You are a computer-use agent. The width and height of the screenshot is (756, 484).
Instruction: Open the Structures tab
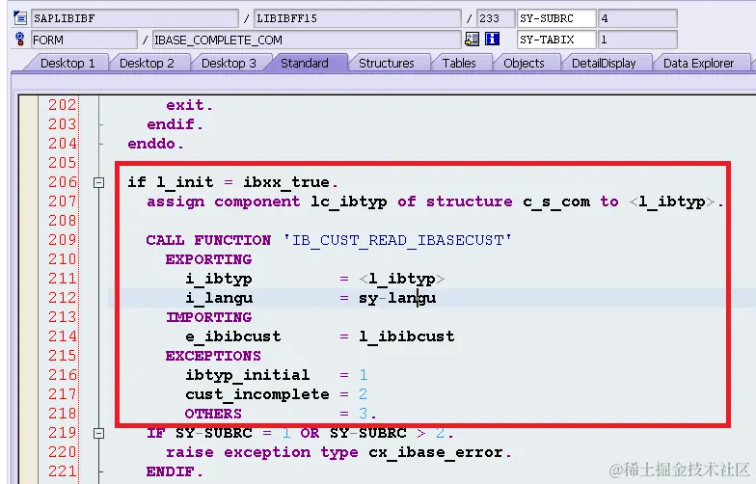tap(386, 64)
